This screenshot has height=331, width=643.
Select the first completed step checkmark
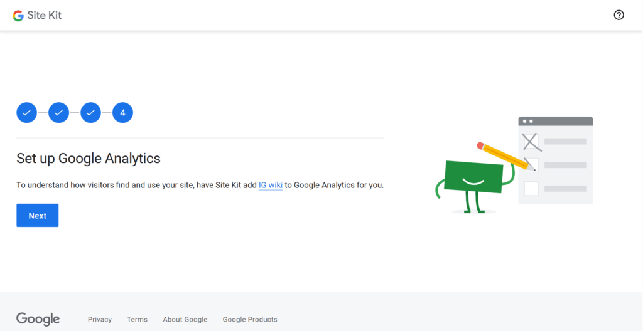click(26, 113)
